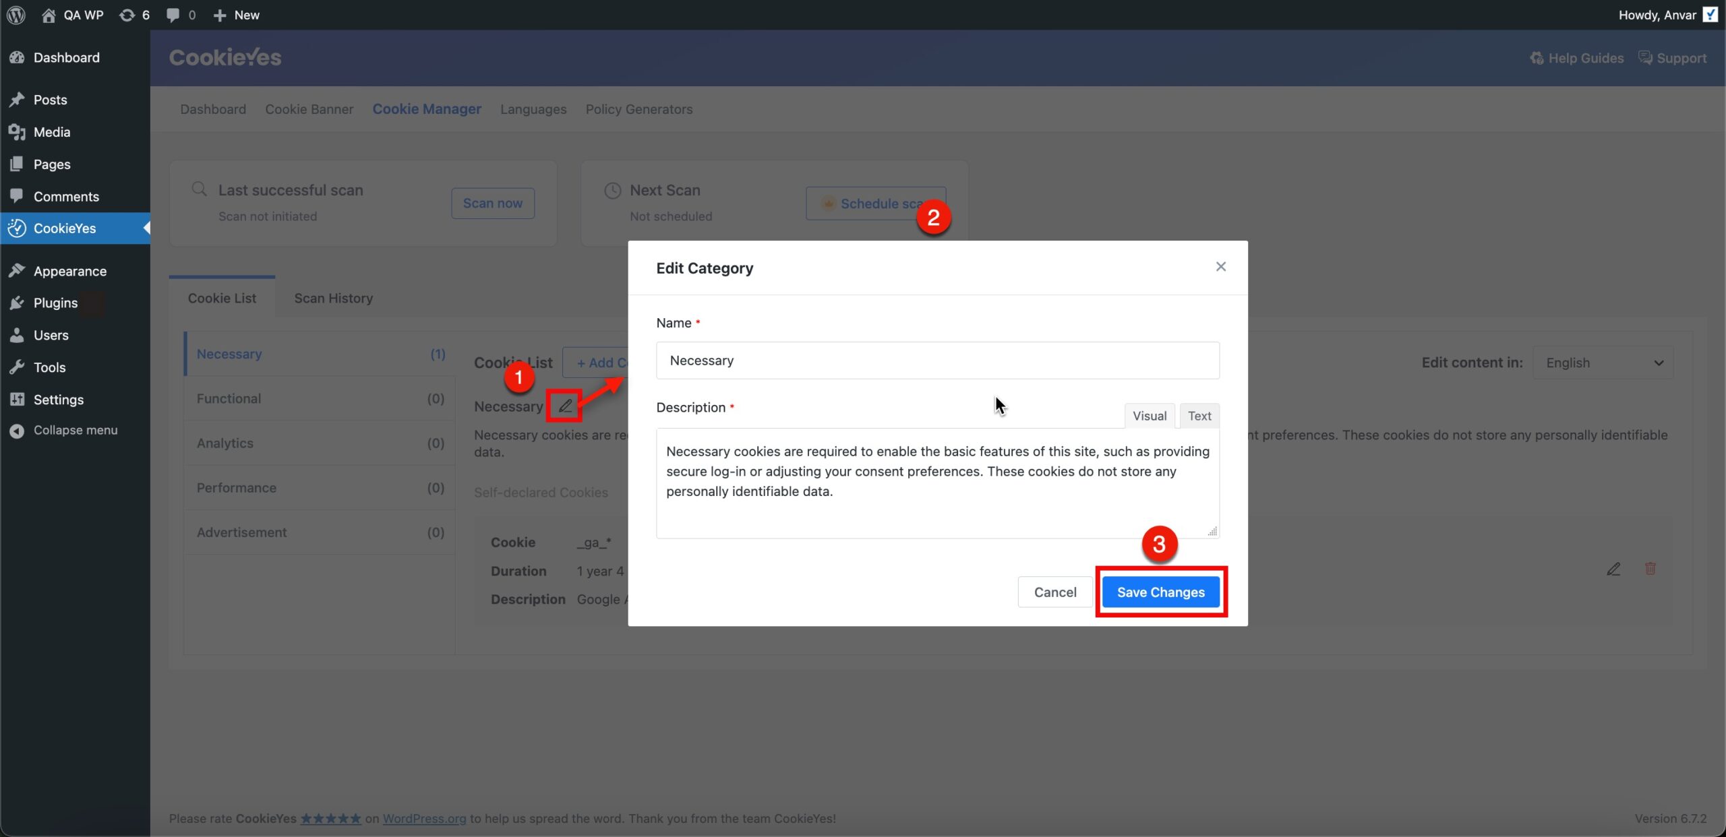Screen dimensions: 1726x837
Task: Open the Cookie Manager tab
Action: [427, 109]
